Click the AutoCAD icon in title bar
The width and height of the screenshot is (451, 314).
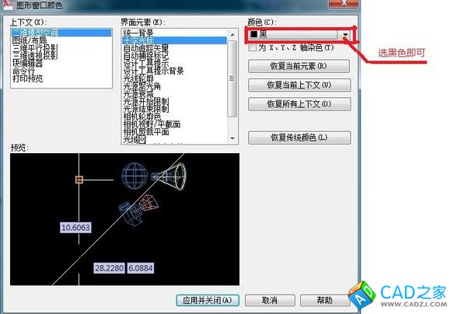pyautogui.click(x=8, y=5)
